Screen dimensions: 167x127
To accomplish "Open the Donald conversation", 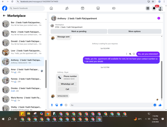I will 22,43.
